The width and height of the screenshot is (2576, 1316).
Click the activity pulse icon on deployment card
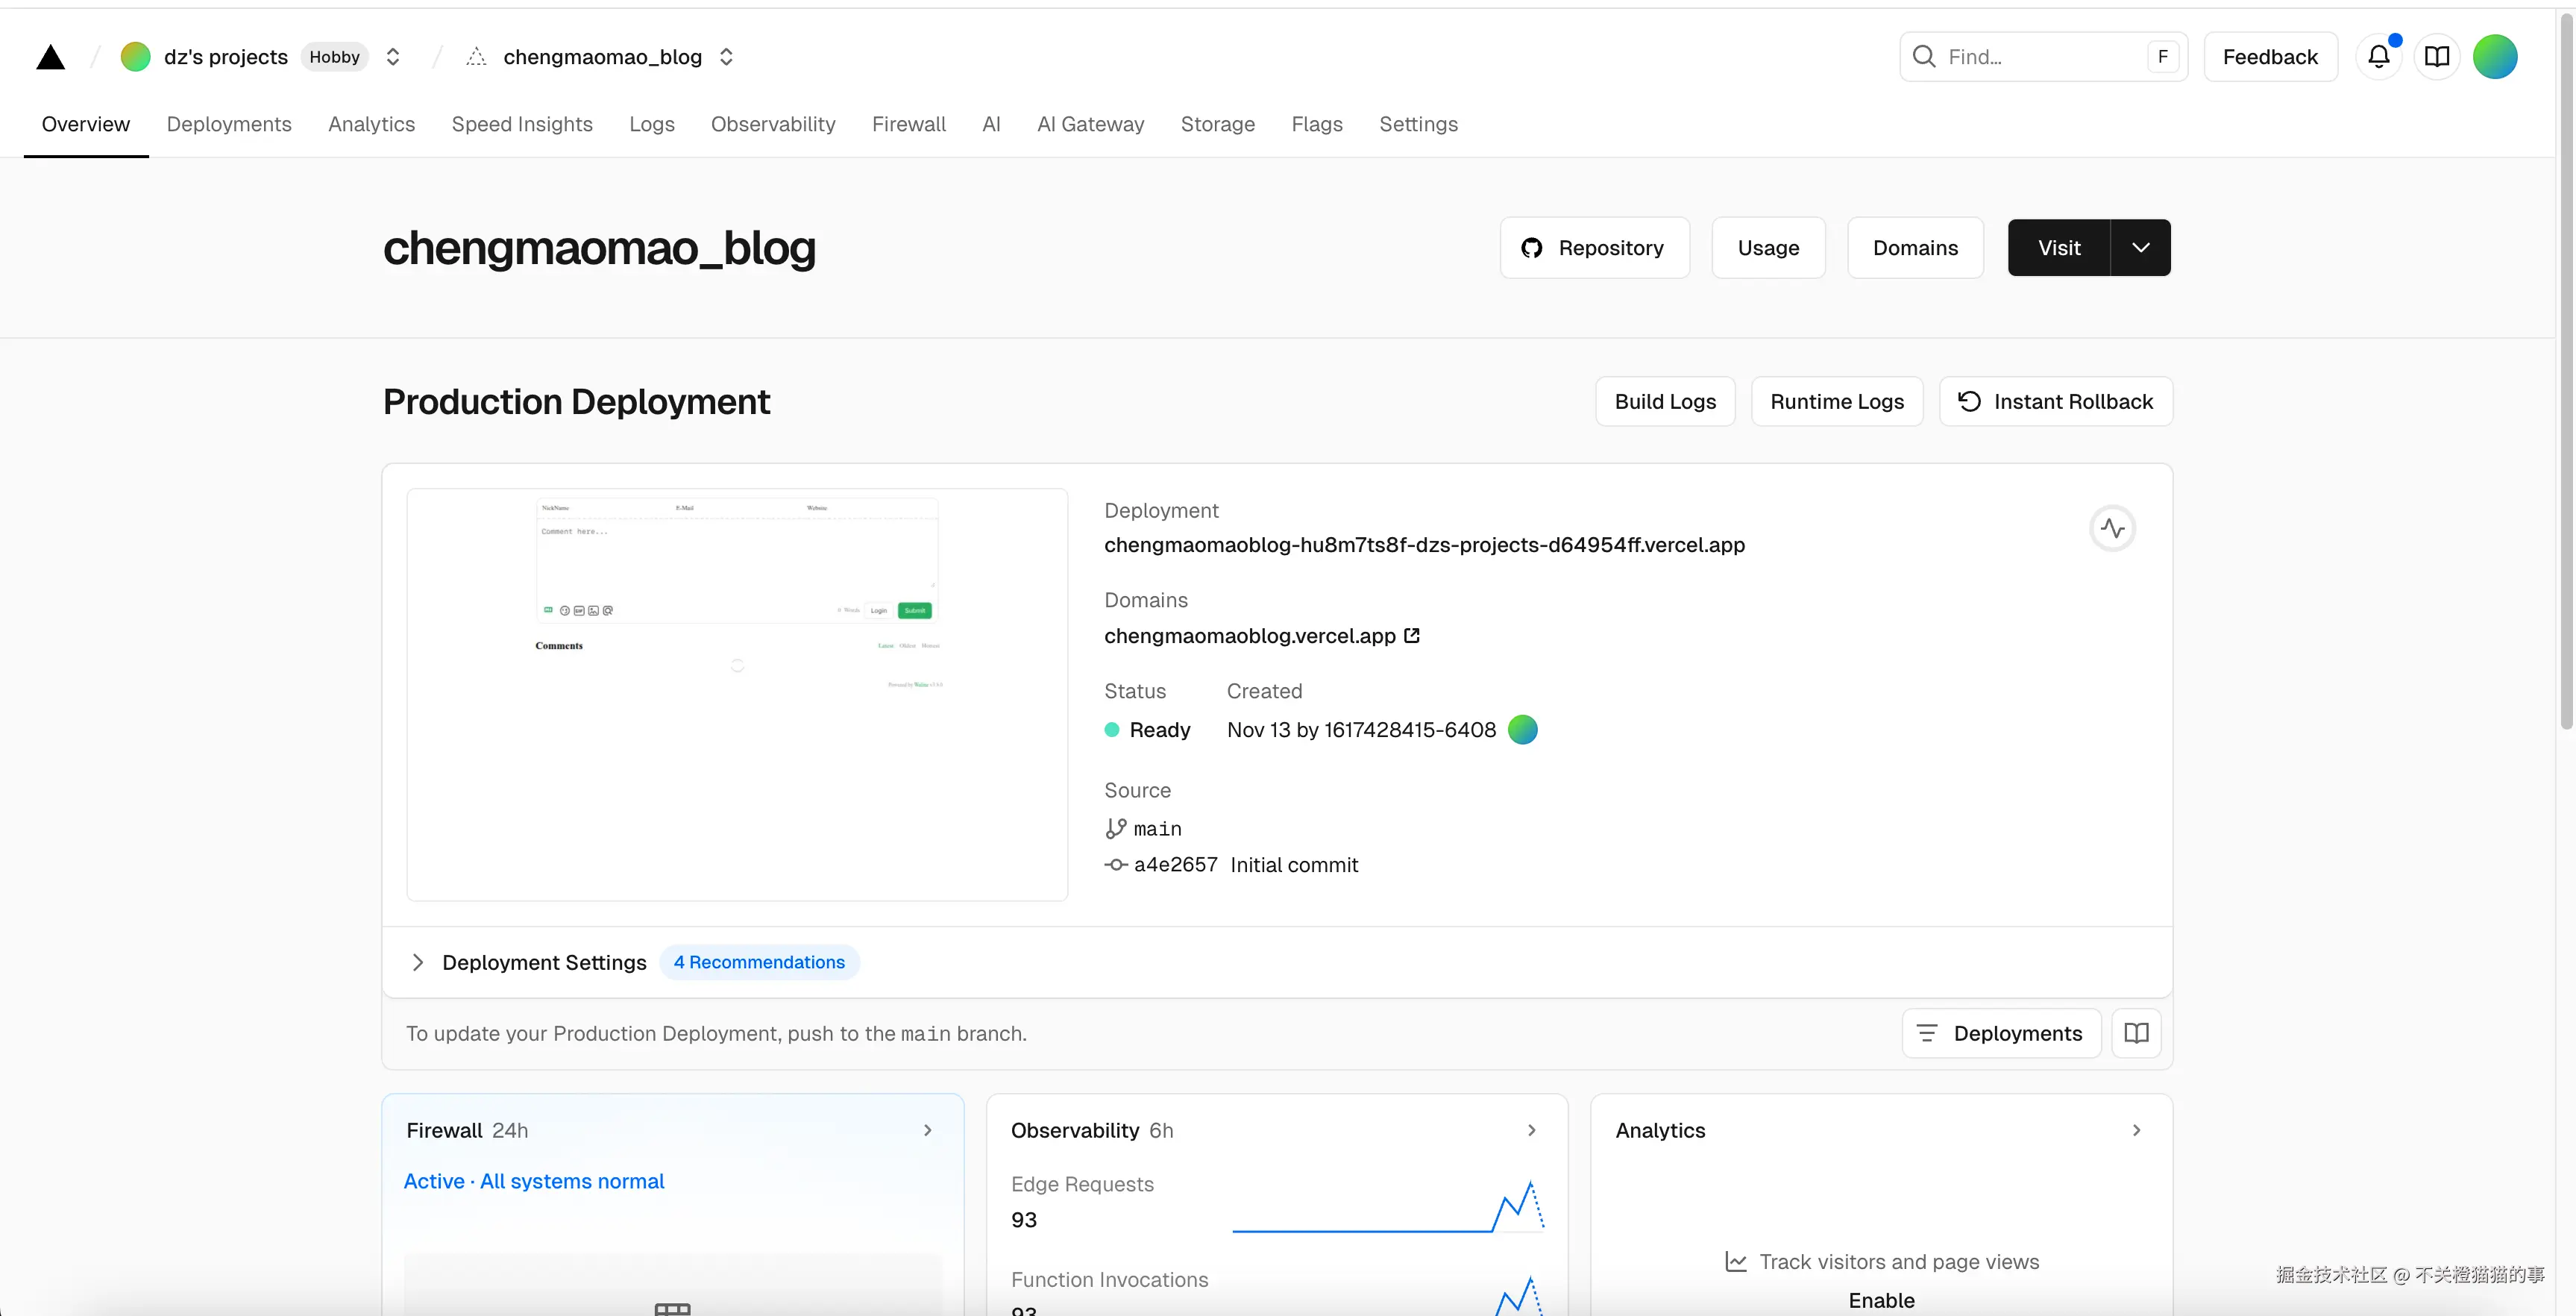point(2112,528)
